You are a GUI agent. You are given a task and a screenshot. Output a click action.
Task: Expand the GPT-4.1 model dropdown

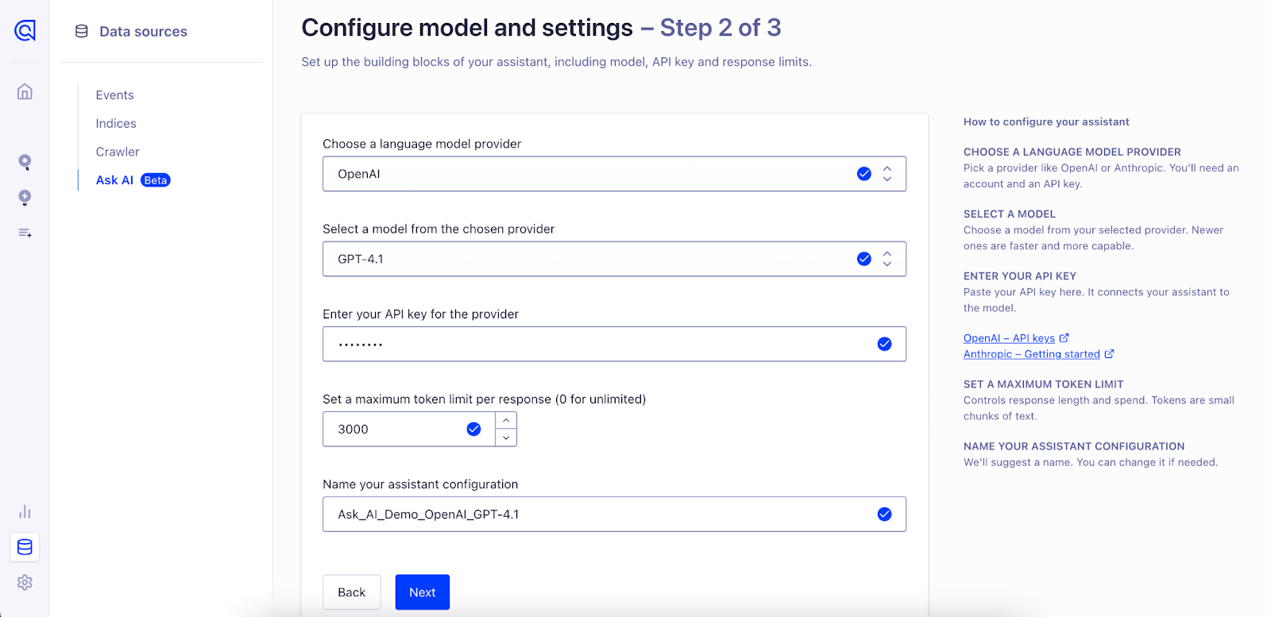(613, 259)
